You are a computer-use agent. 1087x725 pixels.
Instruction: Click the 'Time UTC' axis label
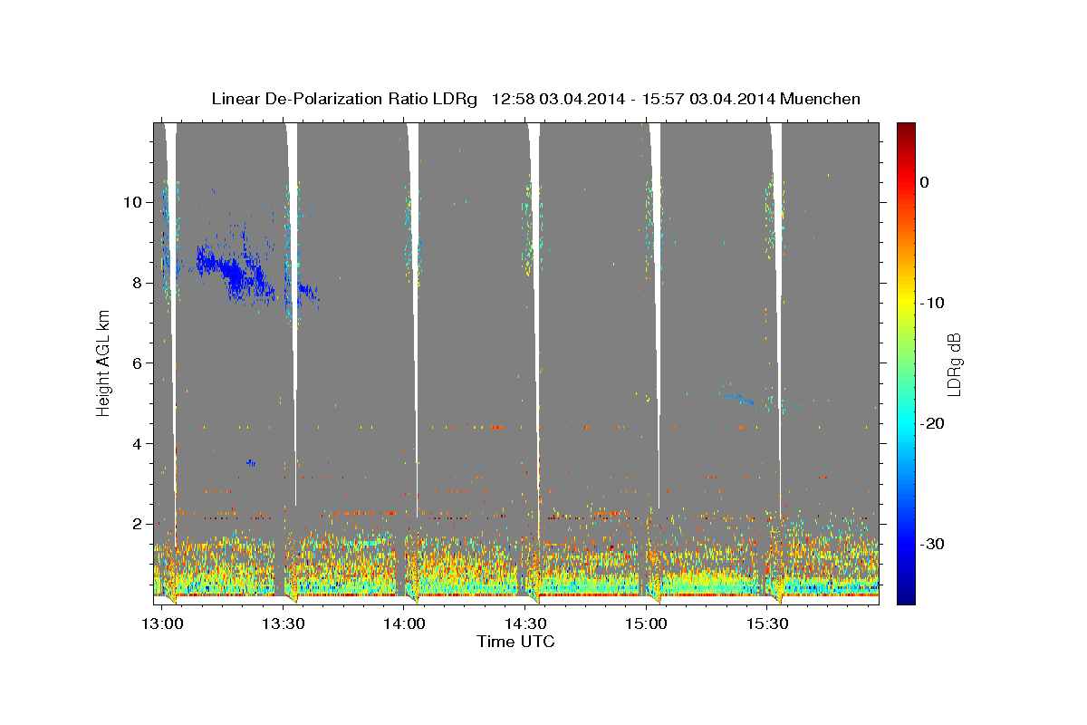515,642
